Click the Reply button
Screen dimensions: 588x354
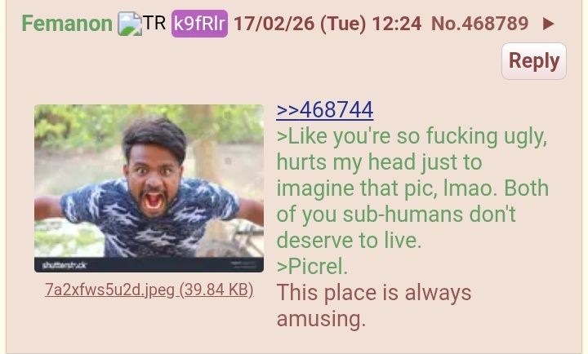[x=534, y=61]
